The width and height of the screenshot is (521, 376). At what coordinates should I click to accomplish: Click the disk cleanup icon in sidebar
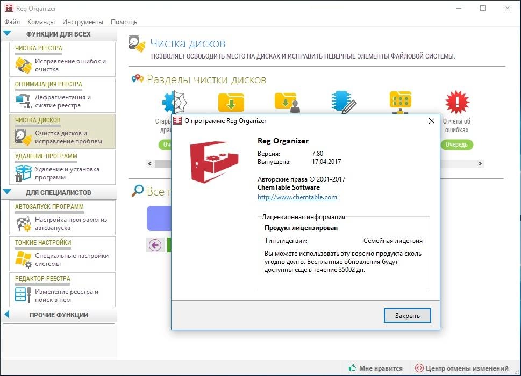(23, 137)
